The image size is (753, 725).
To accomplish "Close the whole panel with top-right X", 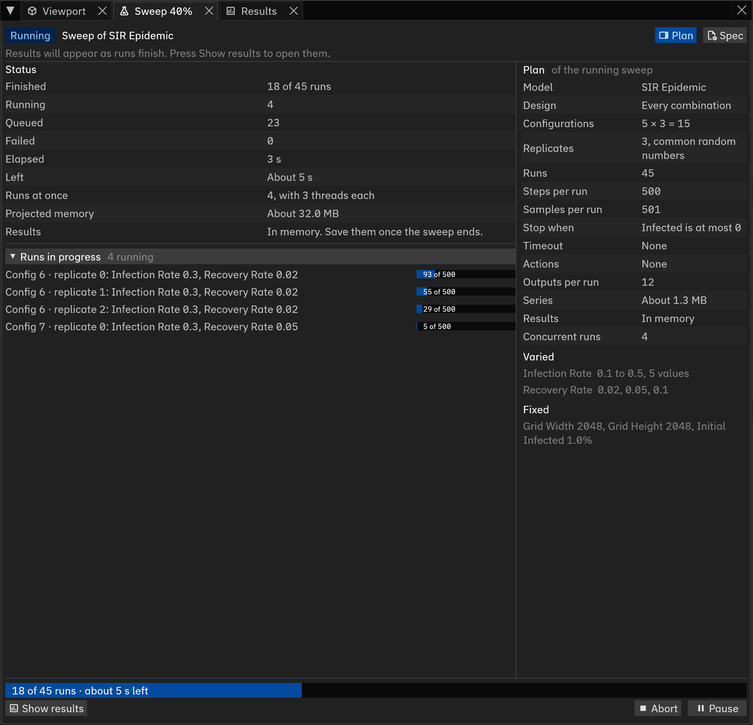I will click(x=741, y=10).
